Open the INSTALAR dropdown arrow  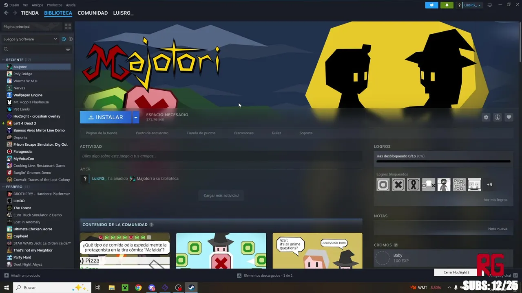[x=136, y=117]
